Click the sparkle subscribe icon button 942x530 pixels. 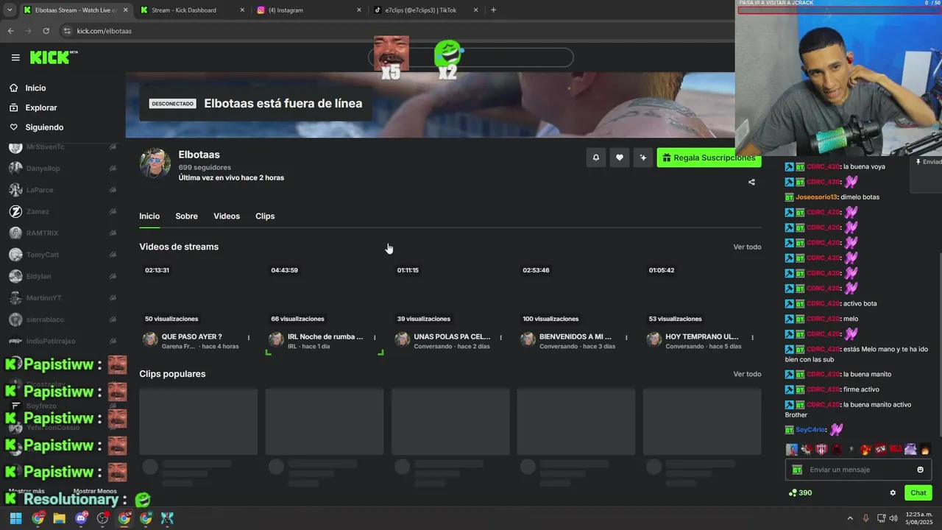[x=643, y=158]
